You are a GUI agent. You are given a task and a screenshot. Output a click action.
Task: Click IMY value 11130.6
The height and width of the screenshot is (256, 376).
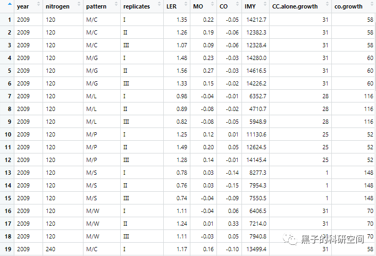click(256, 134)
